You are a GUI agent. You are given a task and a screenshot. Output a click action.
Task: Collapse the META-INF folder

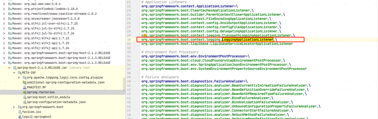click(x=14, y=72)
